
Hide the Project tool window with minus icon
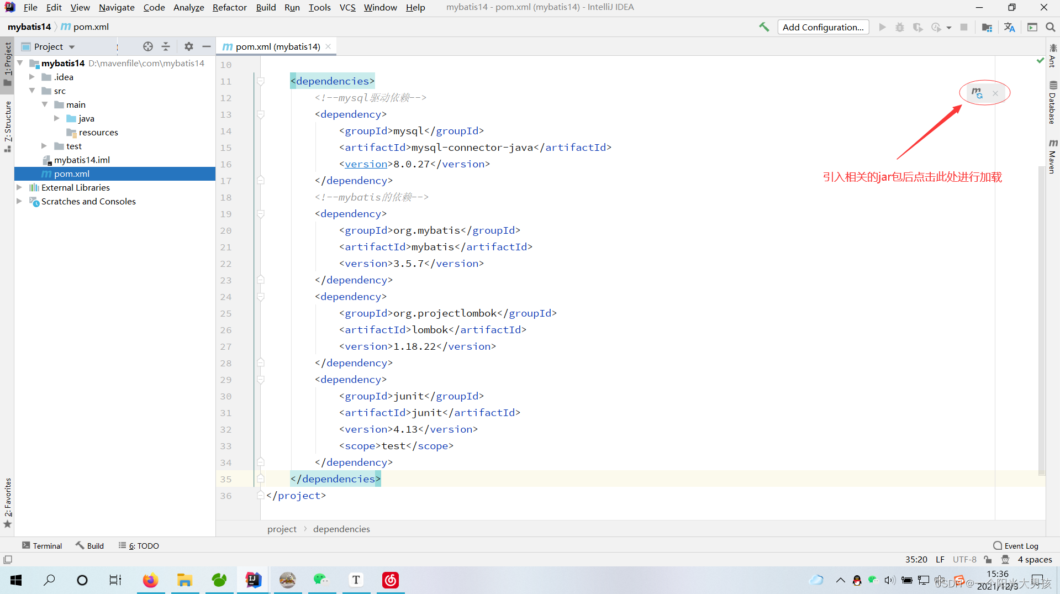pos(207,46)
